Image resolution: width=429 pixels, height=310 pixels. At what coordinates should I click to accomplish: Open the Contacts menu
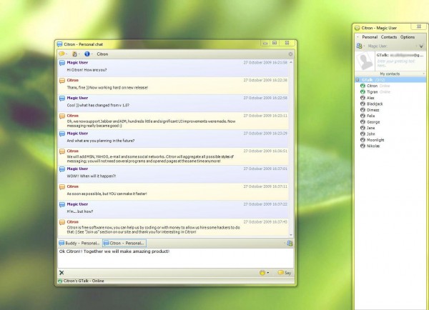[389, 36]
